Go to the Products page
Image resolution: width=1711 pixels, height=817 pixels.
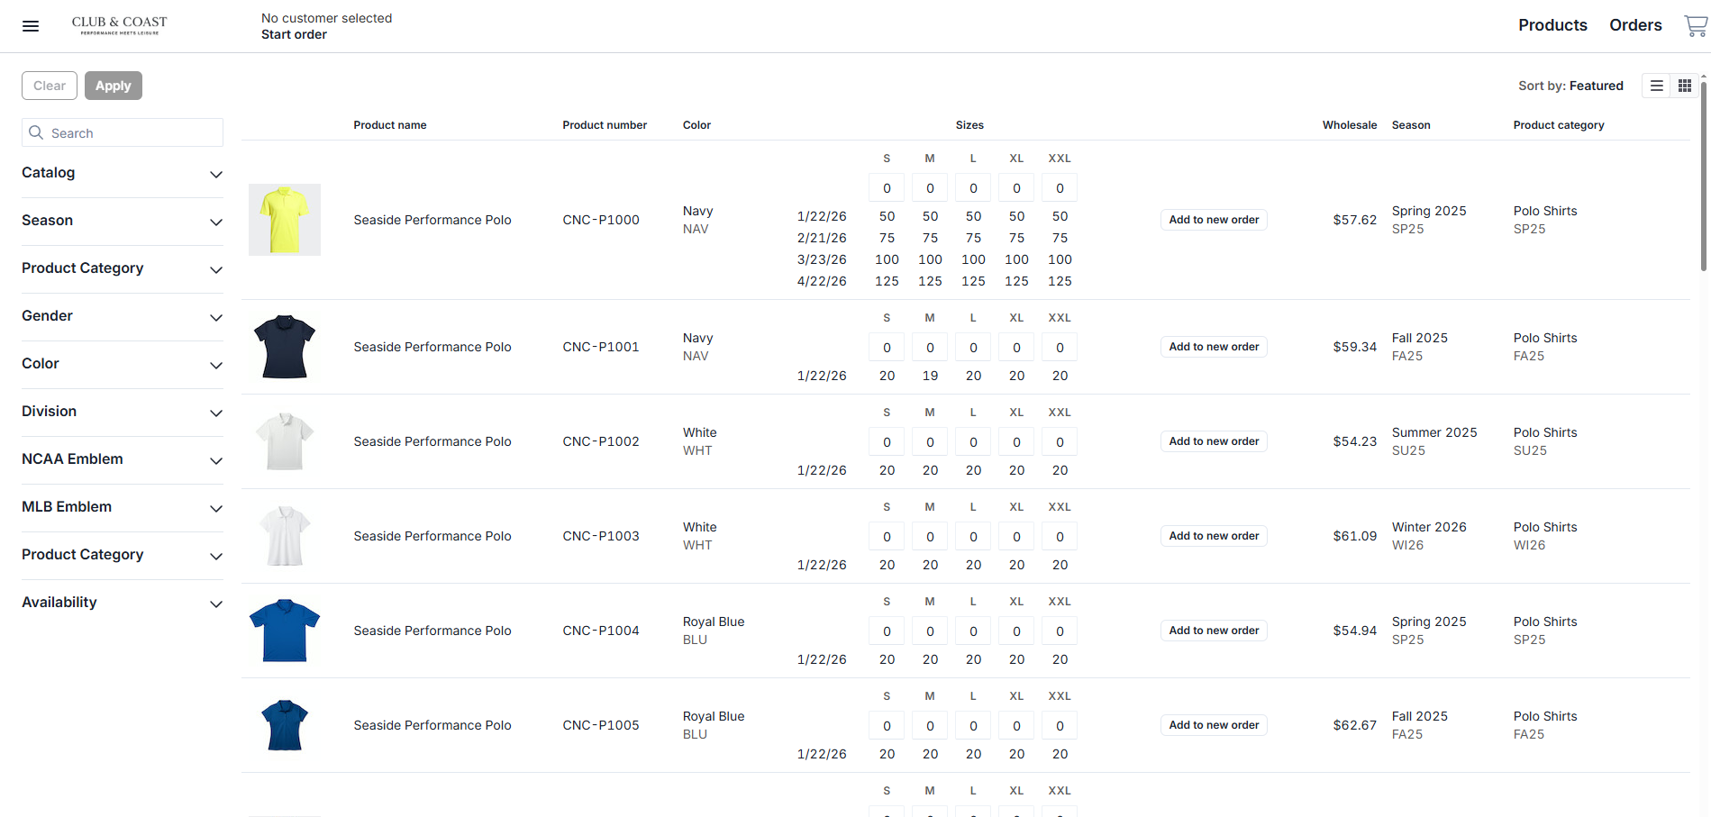pos(1552,25)
